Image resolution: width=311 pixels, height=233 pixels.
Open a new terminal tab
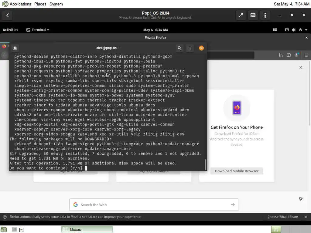click(x=15, y=48)
